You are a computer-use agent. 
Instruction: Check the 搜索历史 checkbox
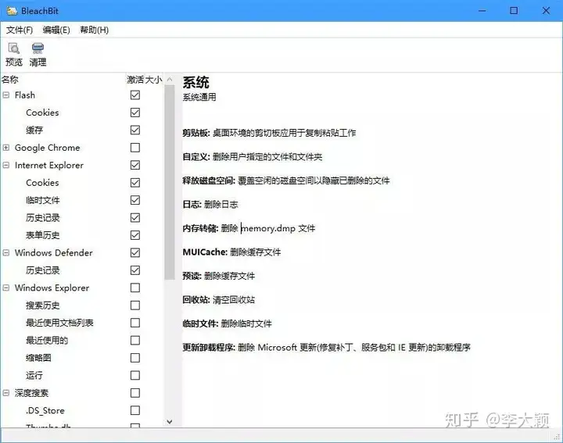(135, 305)
